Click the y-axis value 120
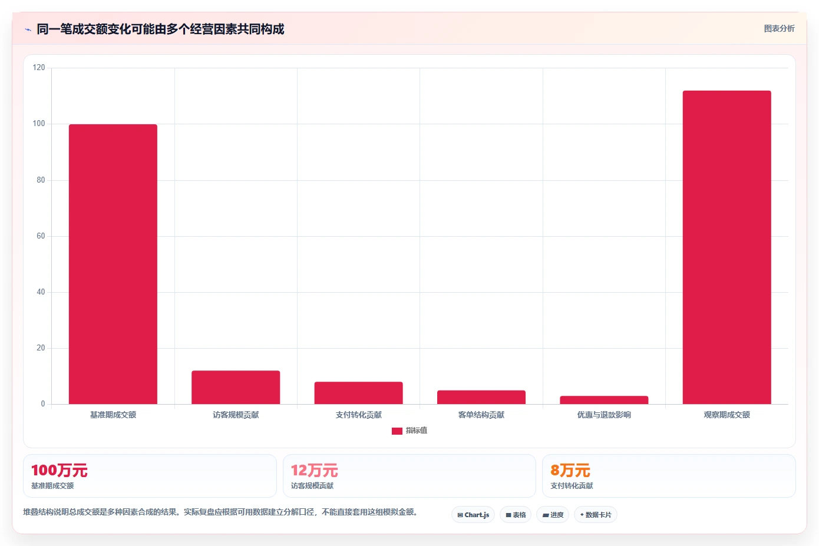The width and height of the screenshot is (819, 546). pos(39,68)
